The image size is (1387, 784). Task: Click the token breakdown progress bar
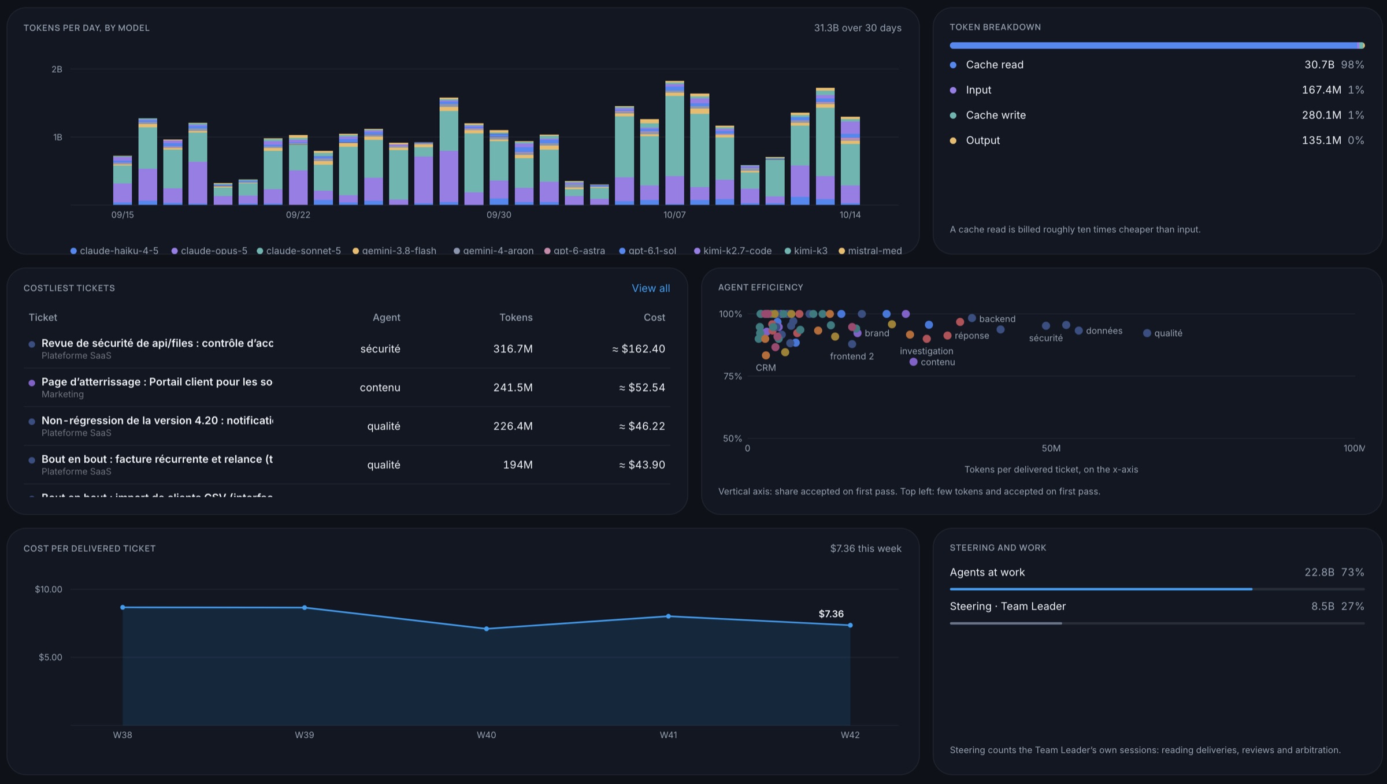(x=1157, y=45)
